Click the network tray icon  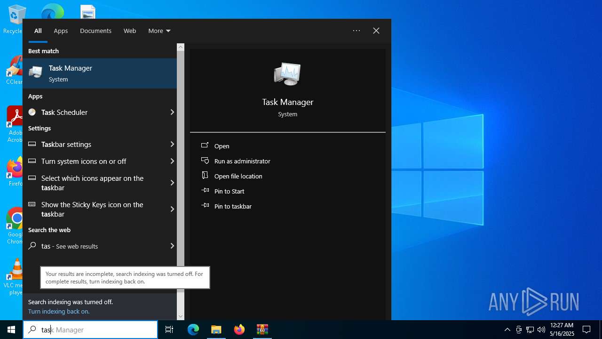point(530,330)
